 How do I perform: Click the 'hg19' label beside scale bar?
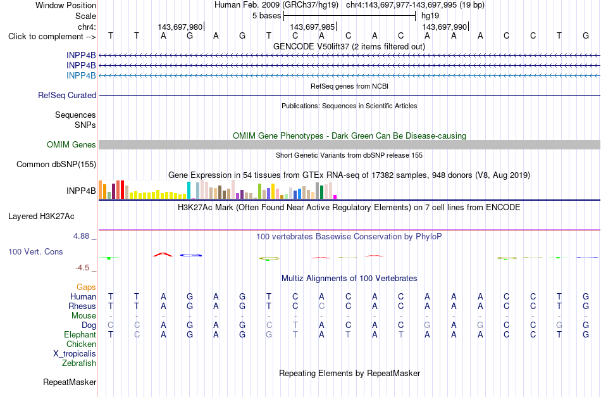tap(430, 16)
